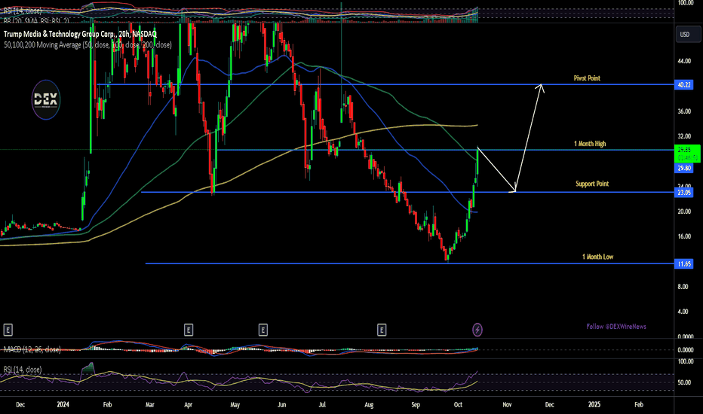Click the green current price label 29.85

coord(687,154)
